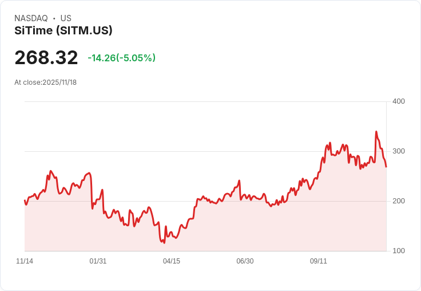The width and height of the screenshot is (421, 291).
Task: Click the 400 y-axis label
Action: coord(399,101)
